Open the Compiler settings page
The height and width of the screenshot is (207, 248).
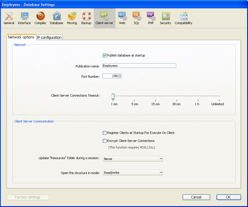coord(40,18)
